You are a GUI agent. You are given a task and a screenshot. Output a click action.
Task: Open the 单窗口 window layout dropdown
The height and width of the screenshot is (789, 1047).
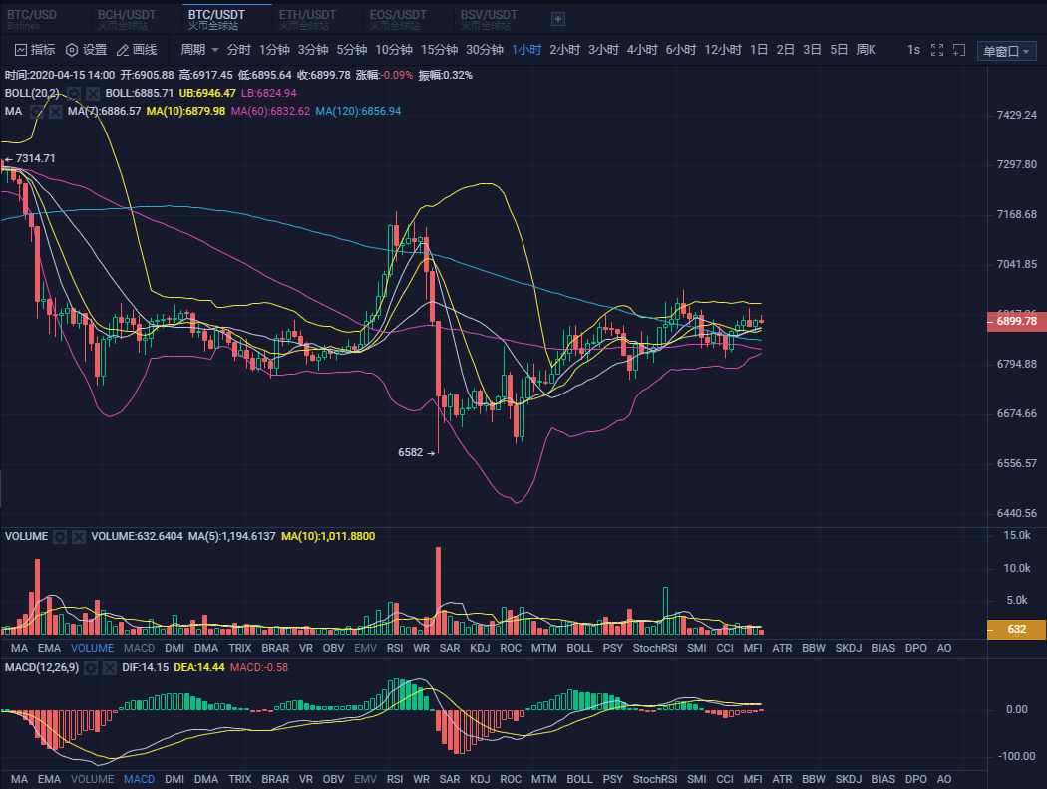pos(1006,51)
